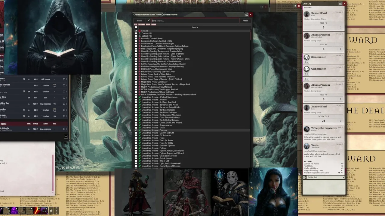Screen dimensions: 385x216
Task: Reset the source filters
Action: click(245, 21)
